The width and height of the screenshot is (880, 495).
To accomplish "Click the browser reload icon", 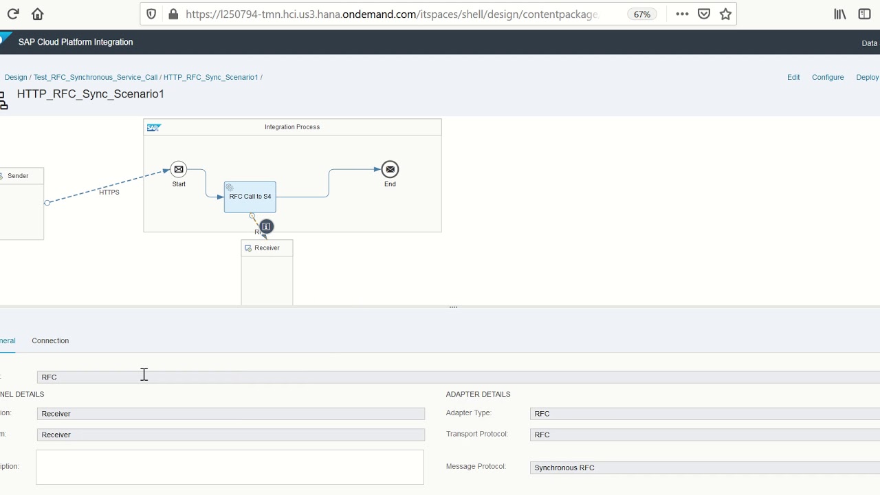I will [12, 14].
